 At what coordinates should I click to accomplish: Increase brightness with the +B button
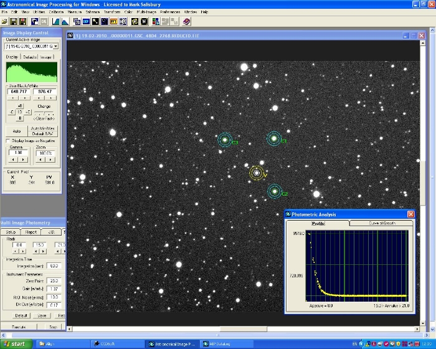tap(20, 106)
